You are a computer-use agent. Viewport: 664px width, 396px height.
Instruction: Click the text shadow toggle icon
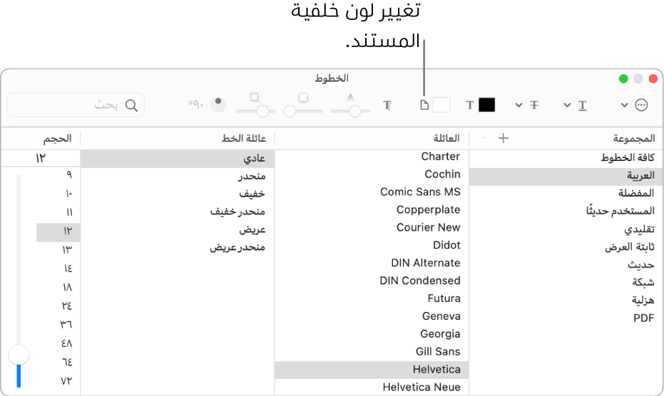click(x=388, y=105)
